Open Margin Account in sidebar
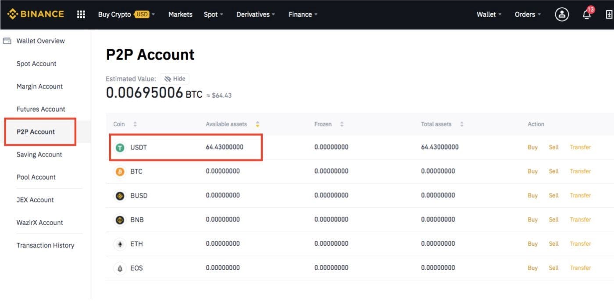The height and width of the screenshot is (307, 614). coord(39,86)
